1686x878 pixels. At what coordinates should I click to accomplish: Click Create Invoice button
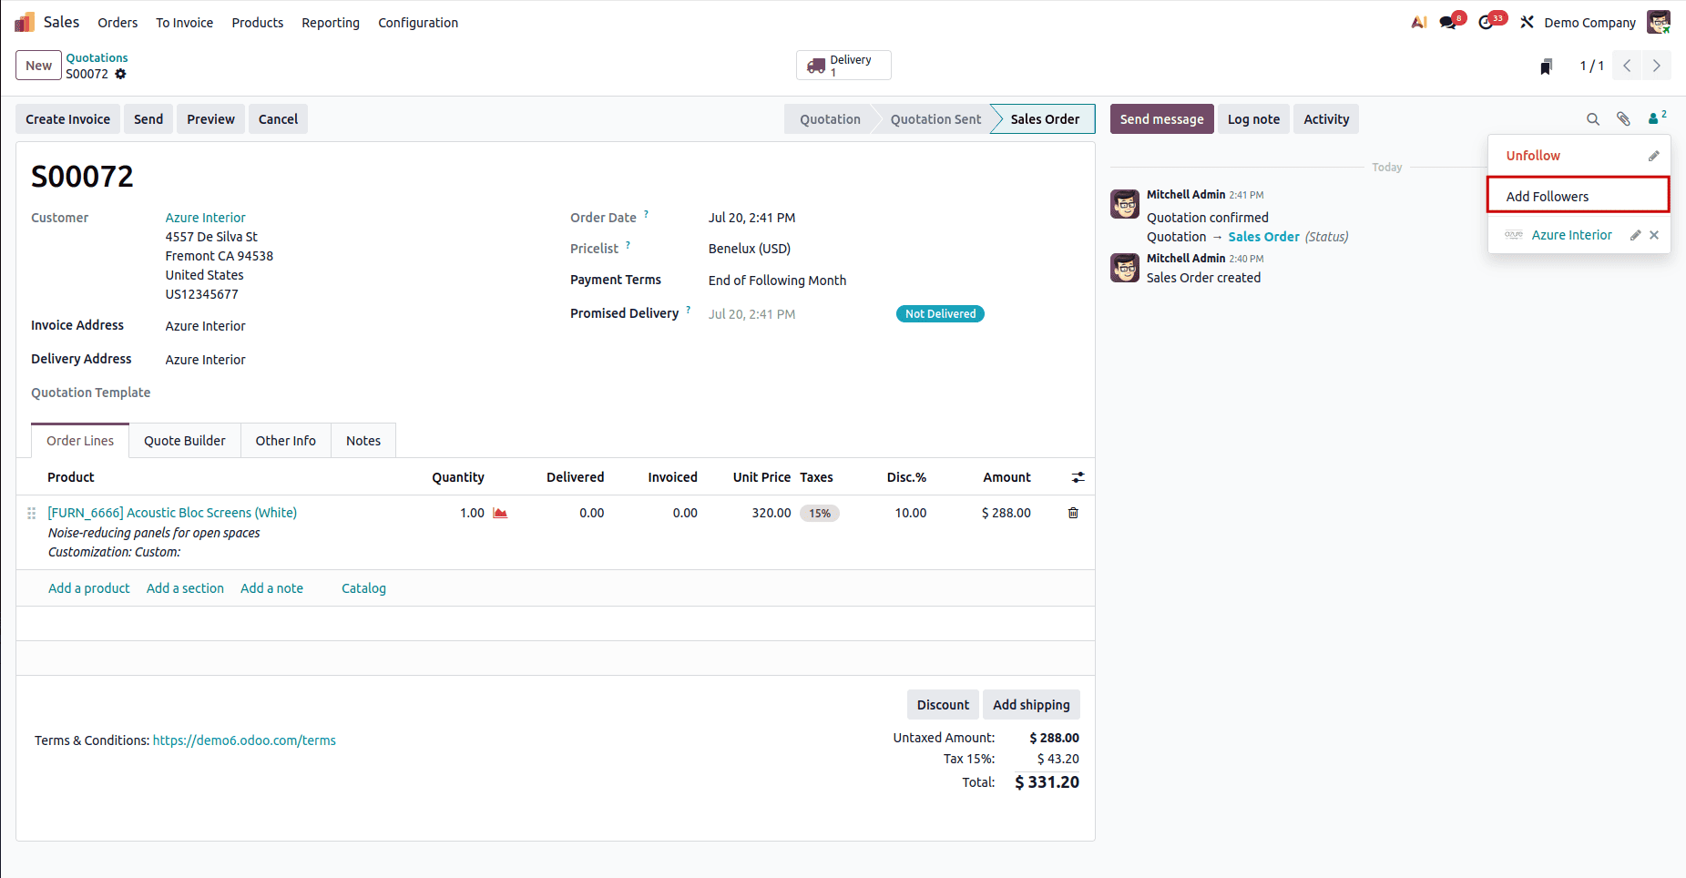[67, 119]
